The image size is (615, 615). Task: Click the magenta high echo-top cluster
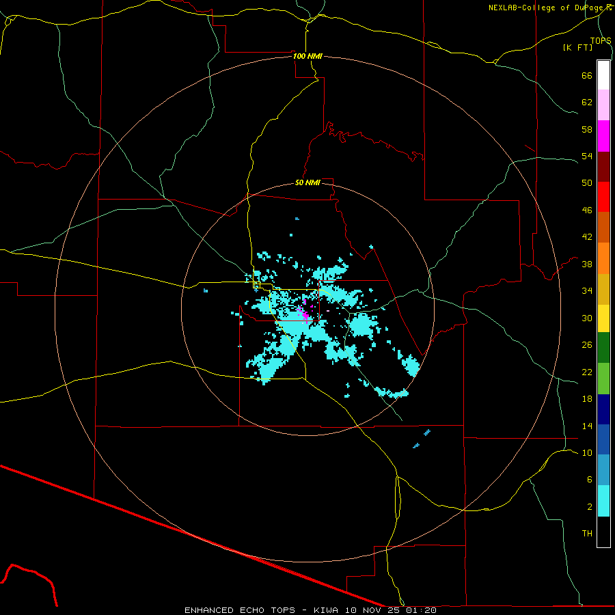(x=304, y=311)
